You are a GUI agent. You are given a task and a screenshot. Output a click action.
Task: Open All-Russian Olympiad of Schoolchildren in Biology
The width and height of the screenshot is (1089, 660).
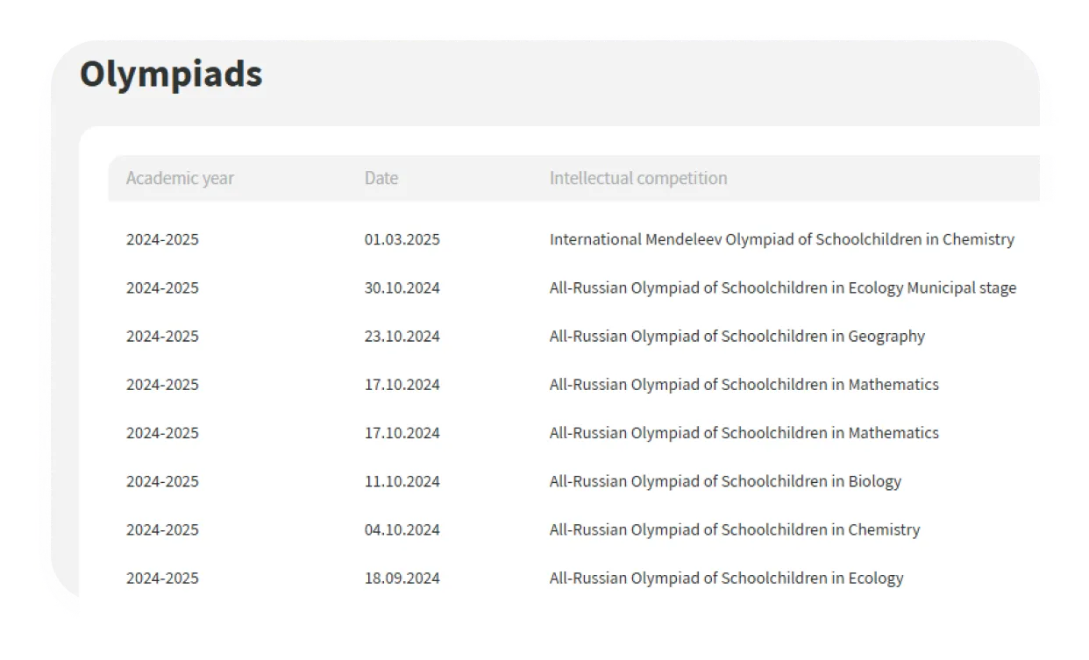(725, 481)
